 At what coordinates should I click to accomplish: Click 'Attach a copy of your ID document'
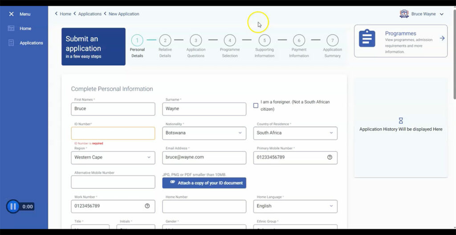204,183
